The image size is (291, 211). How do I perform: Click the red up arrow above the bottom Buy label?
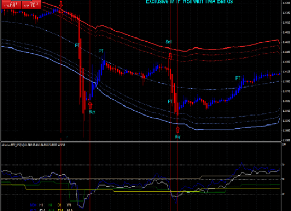[178, 130]
